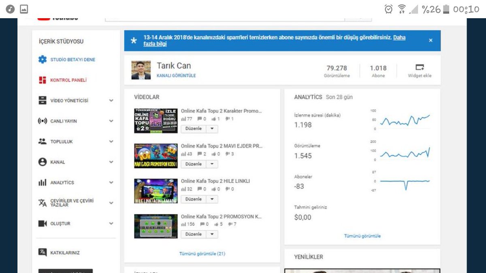Viewport: 486px width, 273px height.
Task: Click the Android music notification icon in status bar
Action: coord(11,9)
